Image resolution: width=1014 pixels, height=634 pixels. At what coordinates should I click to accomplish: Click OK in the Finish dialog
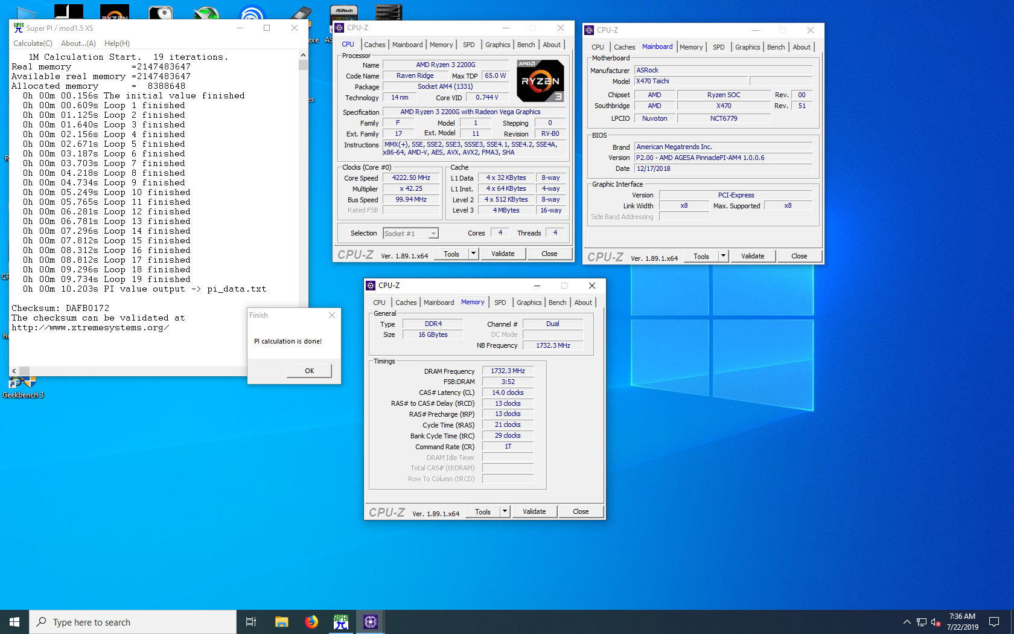pos(309,371)
